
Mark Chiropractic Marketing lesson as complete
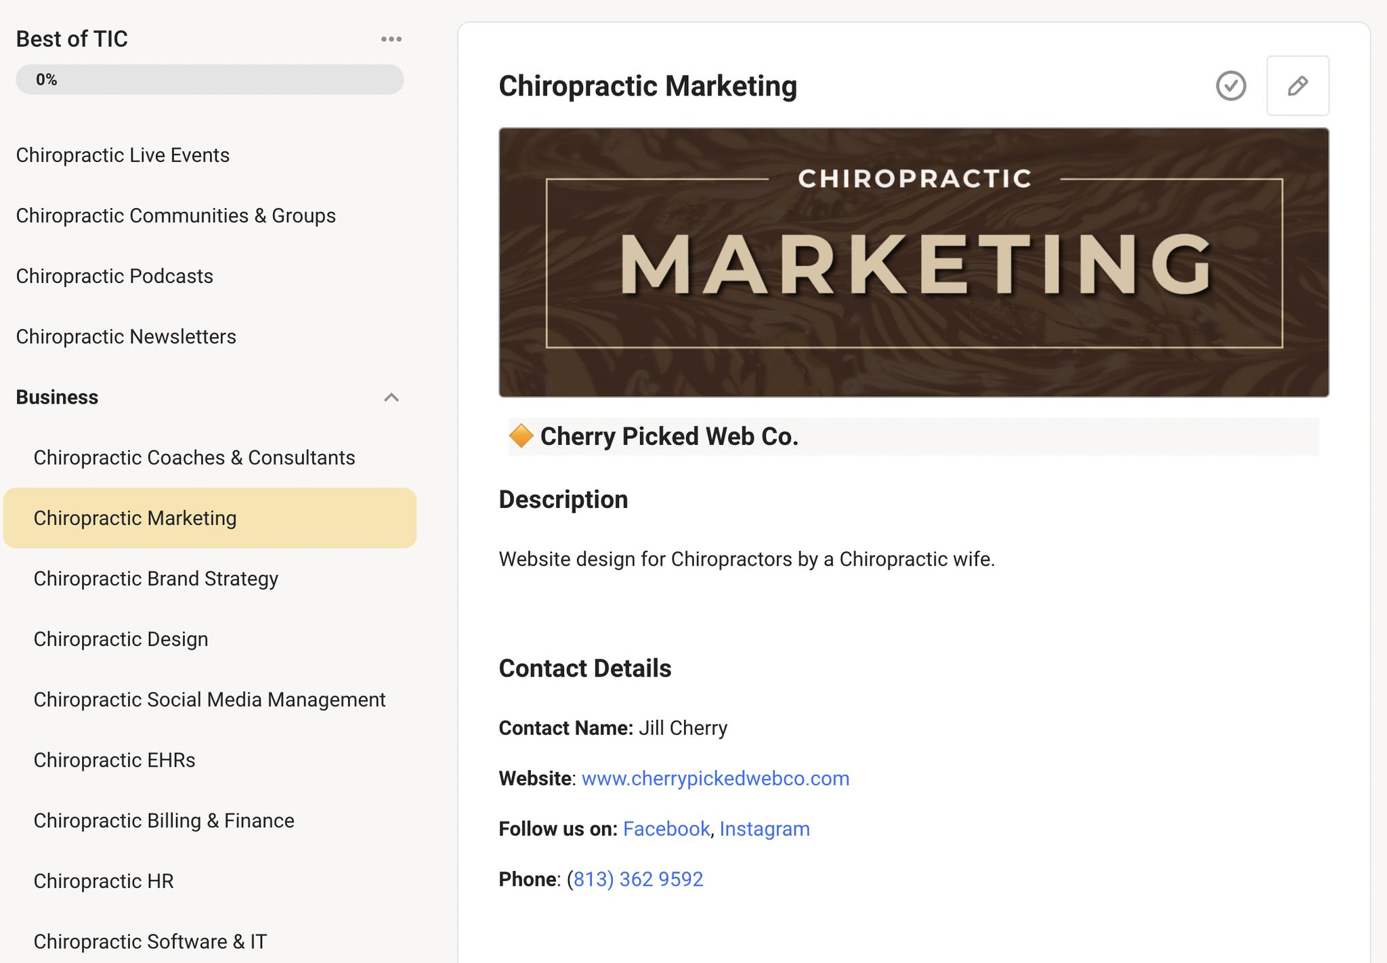coord(1230,86)
